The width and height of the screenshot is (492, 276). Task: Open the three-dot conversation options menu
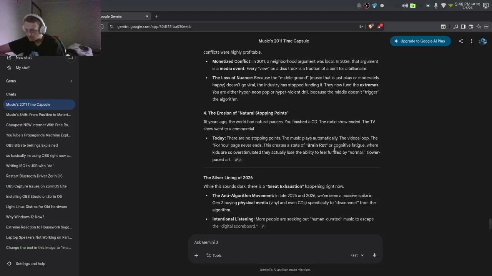pos(472,41)
